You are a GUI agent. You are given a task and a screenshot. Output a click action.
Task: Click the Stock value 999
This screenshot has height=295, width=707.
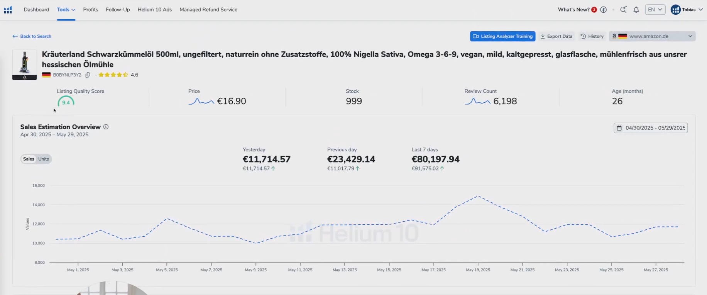(x=354, y=101)
